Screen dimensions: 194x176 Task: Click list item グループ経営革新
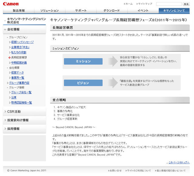(x=67, y=119)
